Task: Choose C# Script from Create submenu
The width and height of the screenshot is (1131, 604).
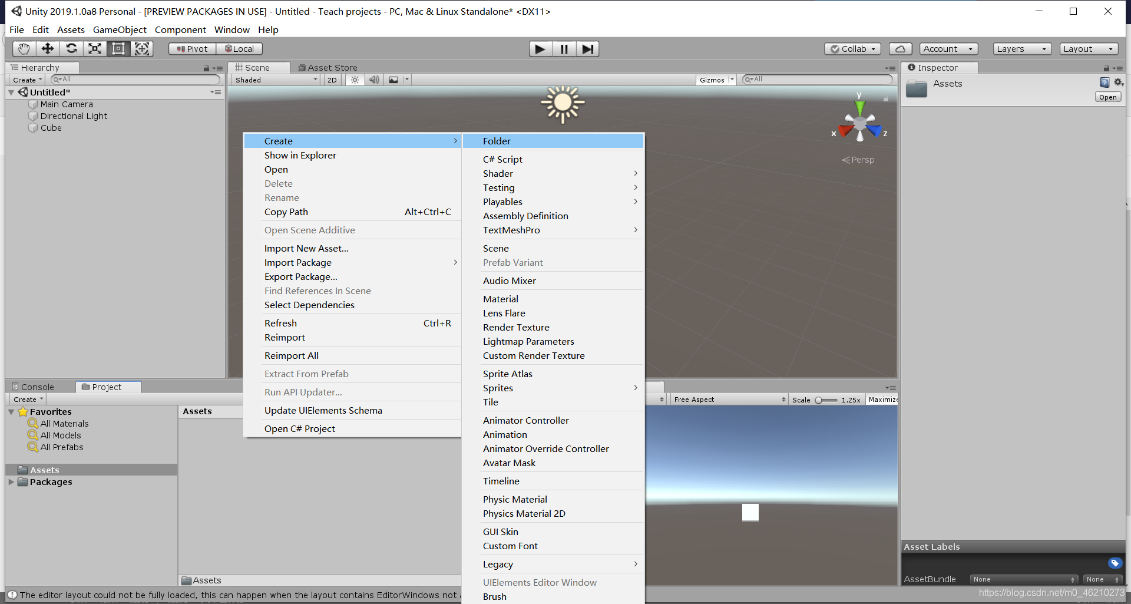Action: pos(553,159)
